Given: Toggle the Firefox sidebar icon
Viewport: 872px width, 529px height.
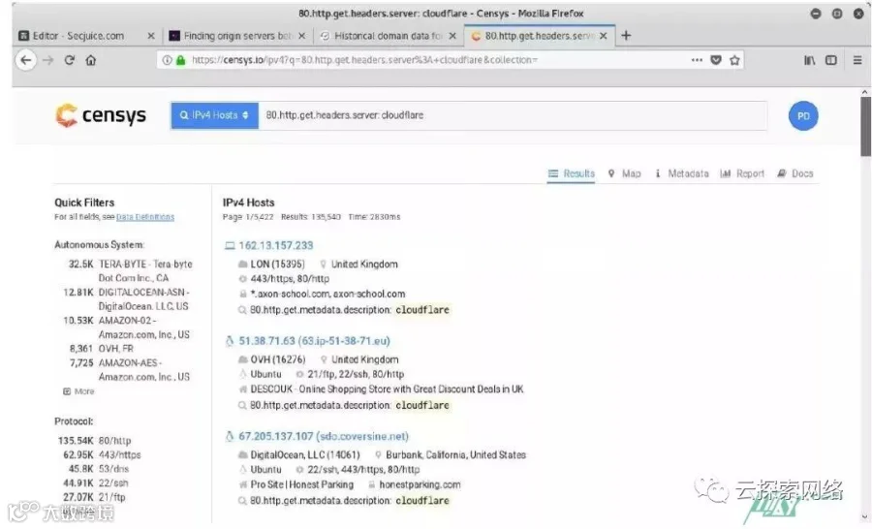Looking at the screenshot, I should 831,60.
